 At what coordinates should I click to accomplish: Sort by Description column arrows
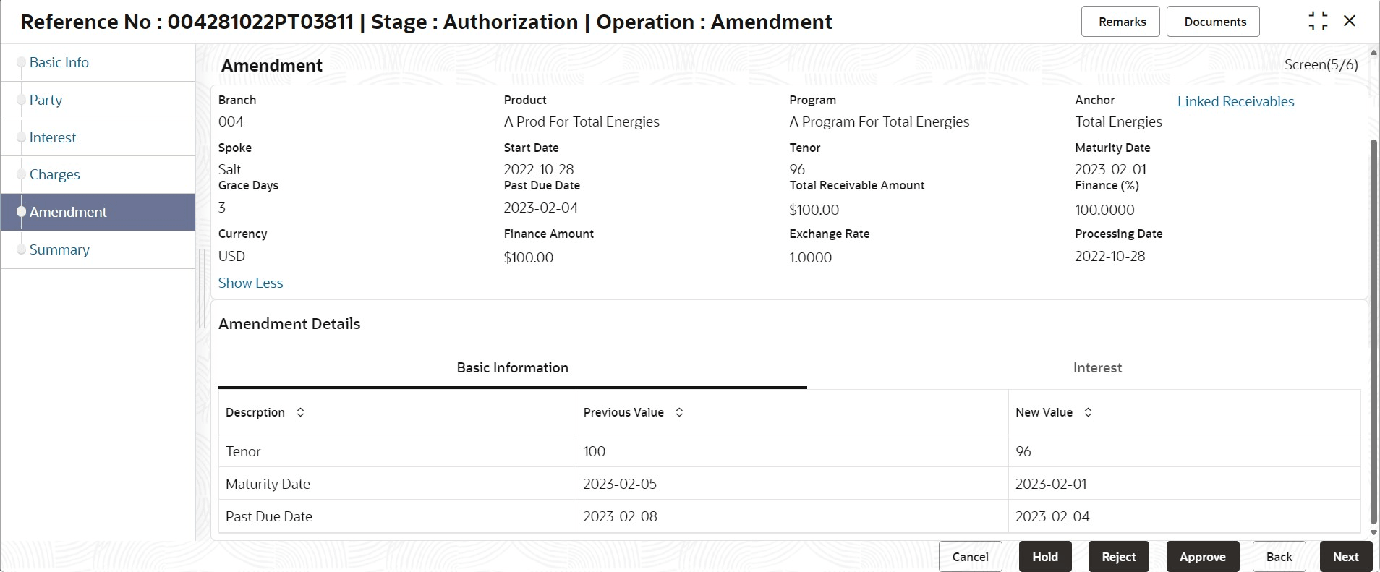point(300,412)
